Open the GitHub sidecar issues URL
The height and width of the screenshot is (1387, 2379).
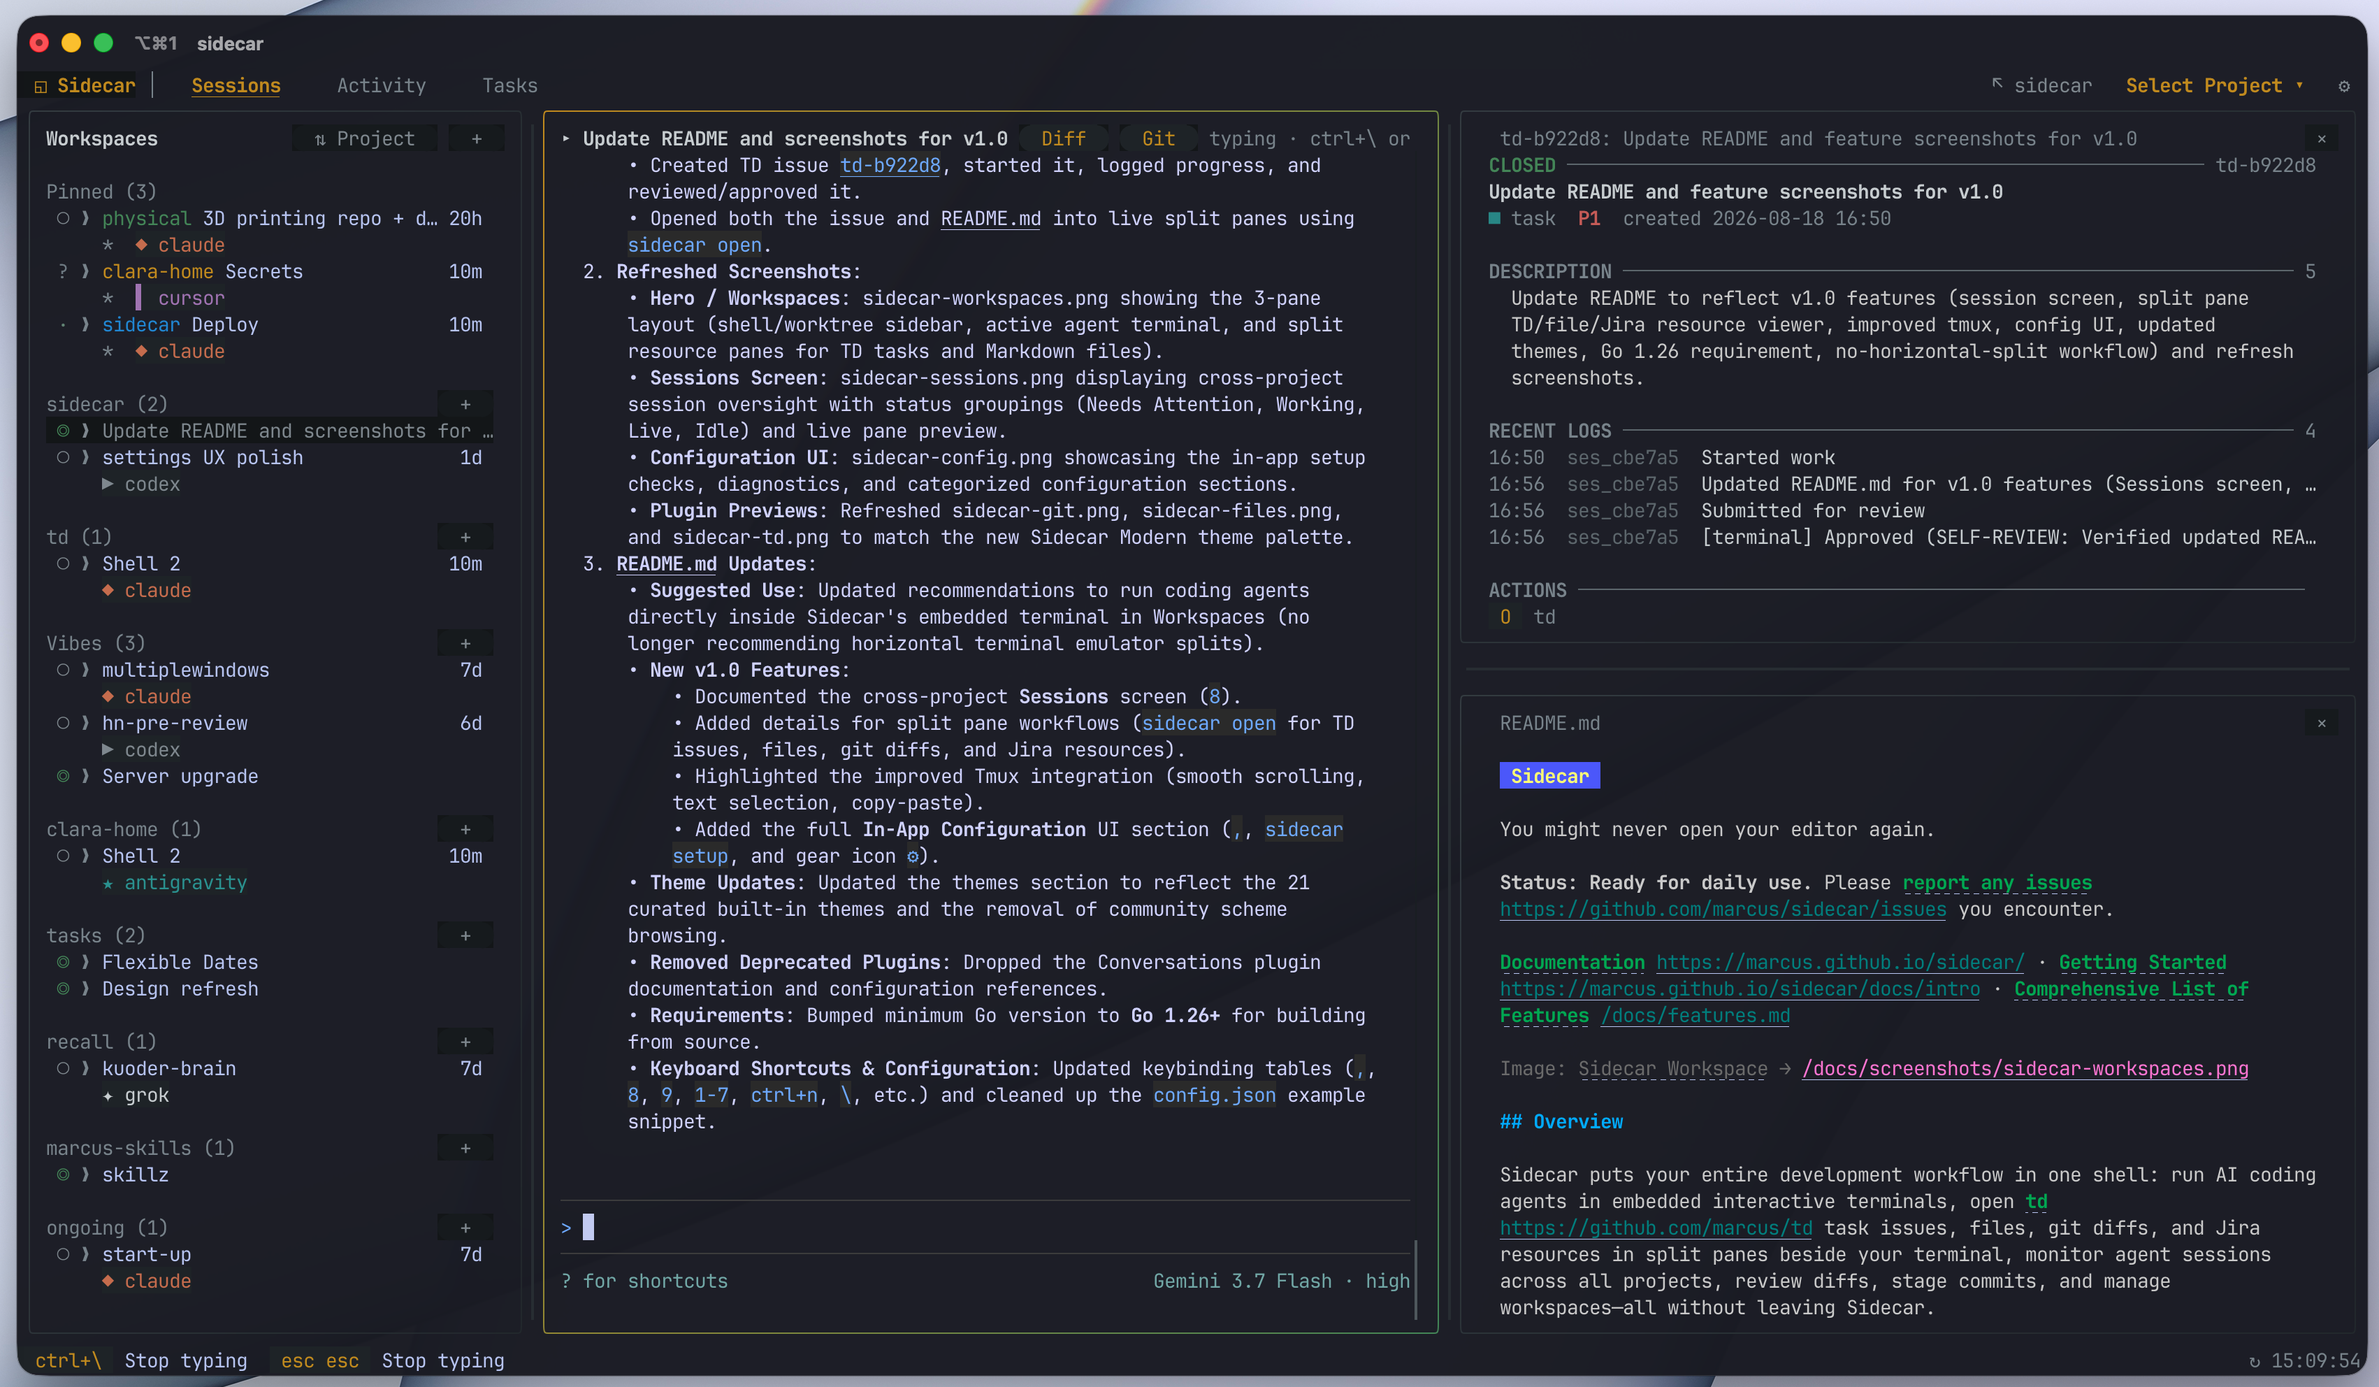[x=1723, y=910]
